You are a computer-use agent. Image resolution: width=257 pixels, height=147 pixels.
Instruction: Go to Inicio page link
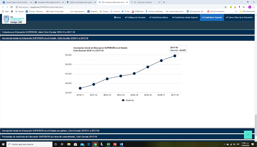point(117,17)
